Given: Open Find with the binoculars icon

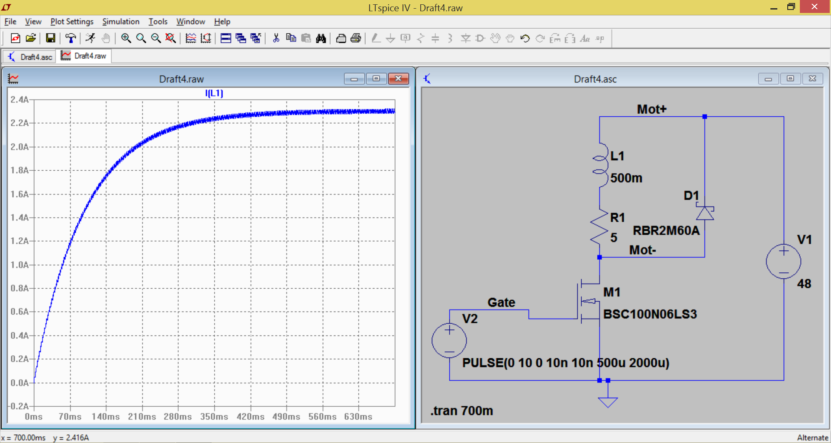Looking at the screenshot, I should click(321, 38).
